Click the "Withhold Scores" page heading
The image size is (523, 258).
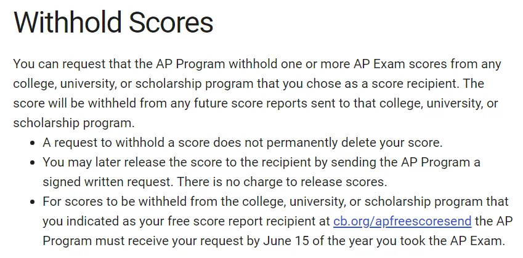(113, 22)
